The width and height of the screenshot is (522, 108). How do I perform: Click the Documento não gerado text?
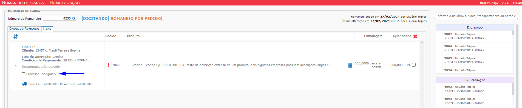point(41,67)
